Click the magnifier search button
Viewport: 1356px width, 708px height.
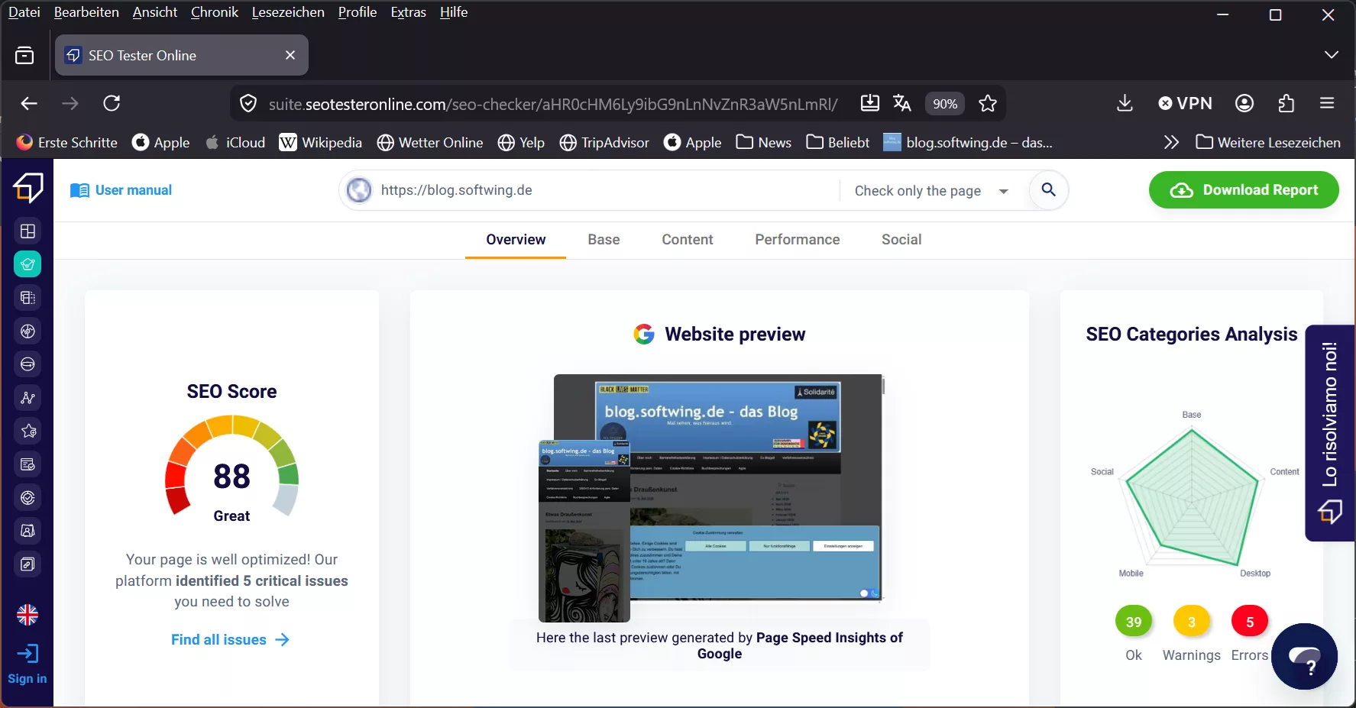click(x=1049, y=189)
